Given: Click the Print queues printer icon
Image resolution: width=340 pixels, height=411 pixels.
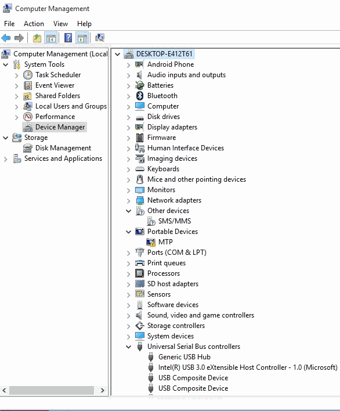Looking at the screenshot, I should click(x=140, y=263).
